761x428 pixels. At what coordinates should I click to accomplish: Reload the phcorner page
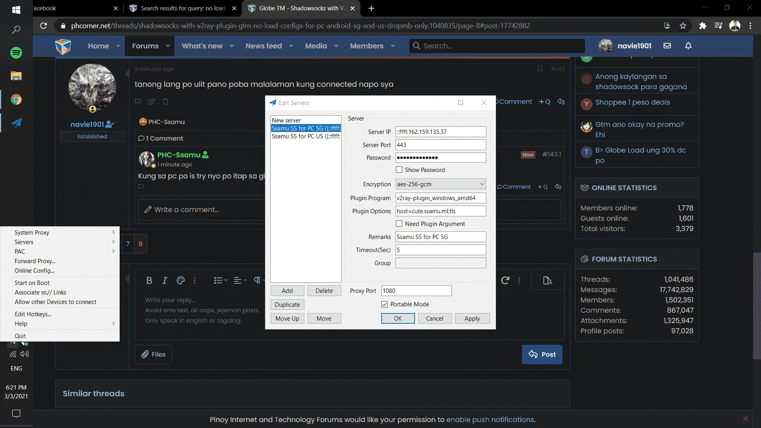pos(44,26)
